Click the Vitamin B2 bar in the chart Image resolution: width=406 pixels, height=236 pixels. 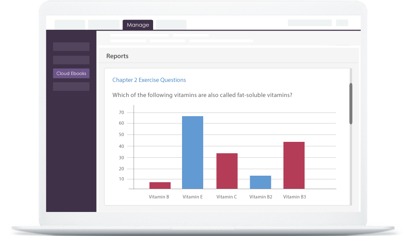click(260, 182)
